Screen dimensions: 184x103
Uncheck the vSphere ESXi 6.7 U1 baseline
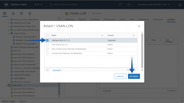coord(47,40)
